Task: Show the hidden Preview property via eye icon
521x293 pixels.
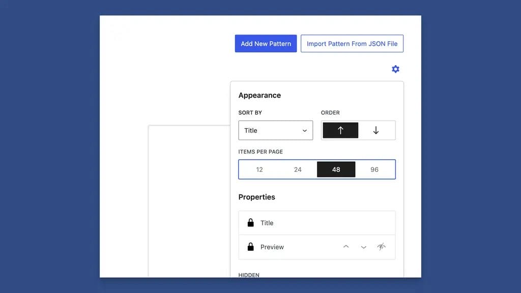Action: (x=382, y=247)
